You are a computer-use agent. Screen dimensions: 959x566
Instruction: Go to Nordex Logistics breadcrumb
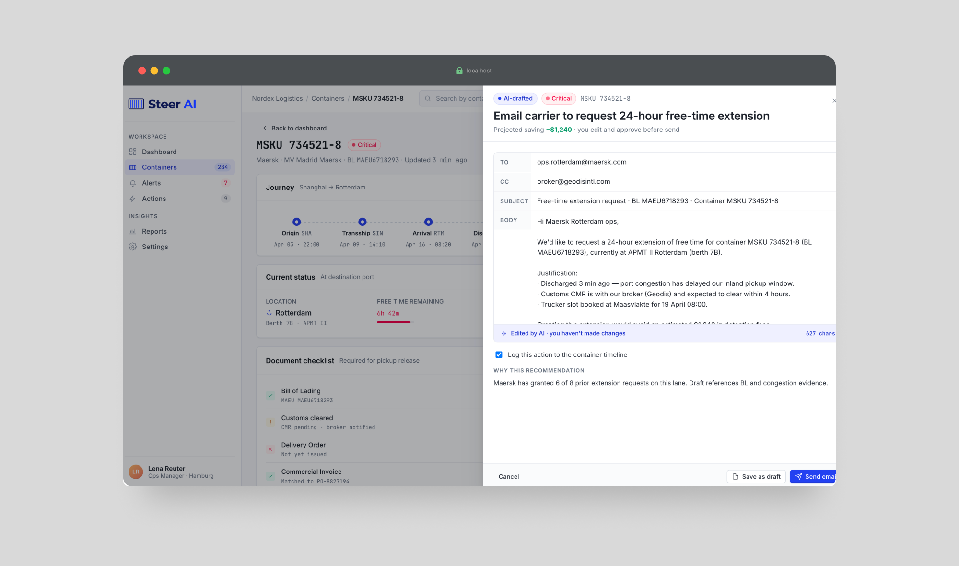coord(277,98)
